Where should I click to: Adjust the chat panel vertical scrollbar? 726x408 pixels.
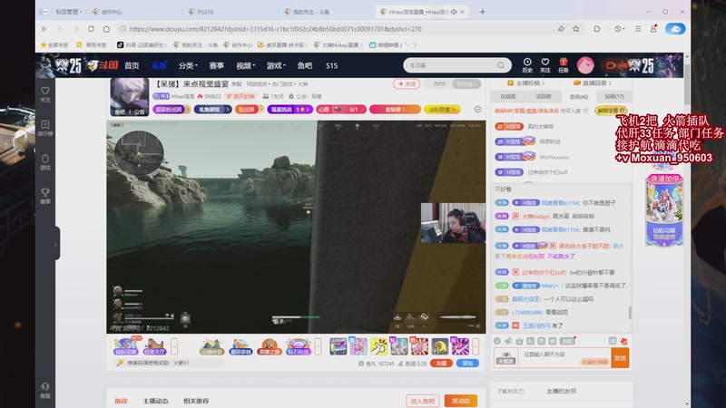630,313
